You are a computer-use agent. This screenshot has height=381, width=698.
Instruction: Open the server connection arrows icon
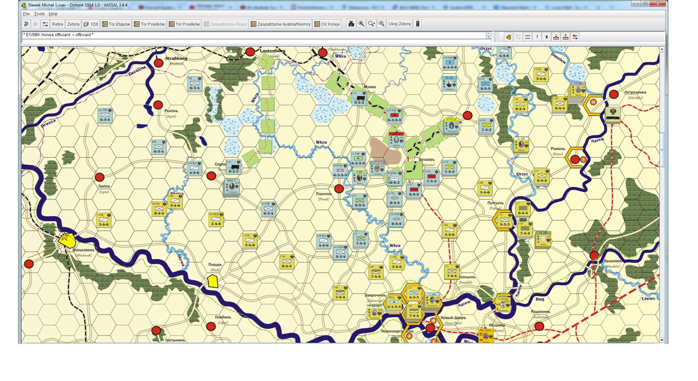(45, 24)
